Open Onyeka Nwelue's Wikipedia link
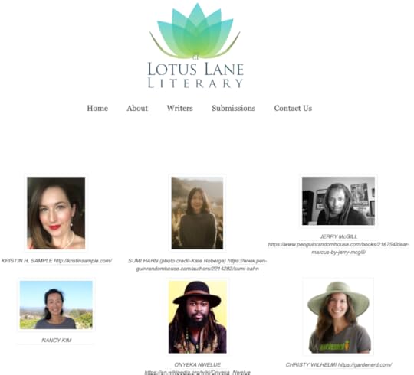Viewport: 414px width, 375px height. (x=198, y=373)
